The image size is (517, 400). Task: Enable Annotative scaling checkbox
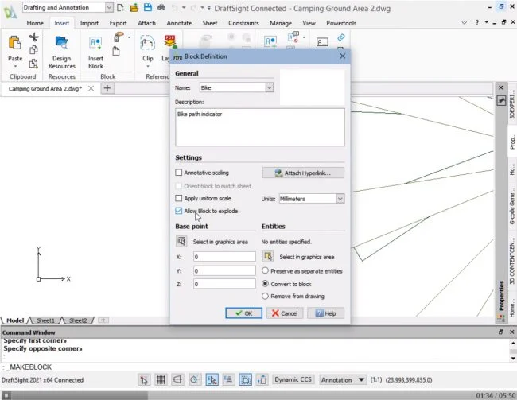click(x=179, y=173)
